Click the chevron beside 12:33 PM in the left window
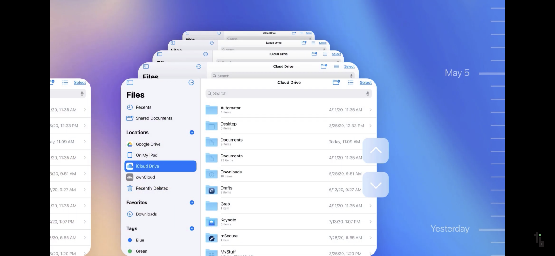Screen dimensions: 555x256 (x=85, y=126)
